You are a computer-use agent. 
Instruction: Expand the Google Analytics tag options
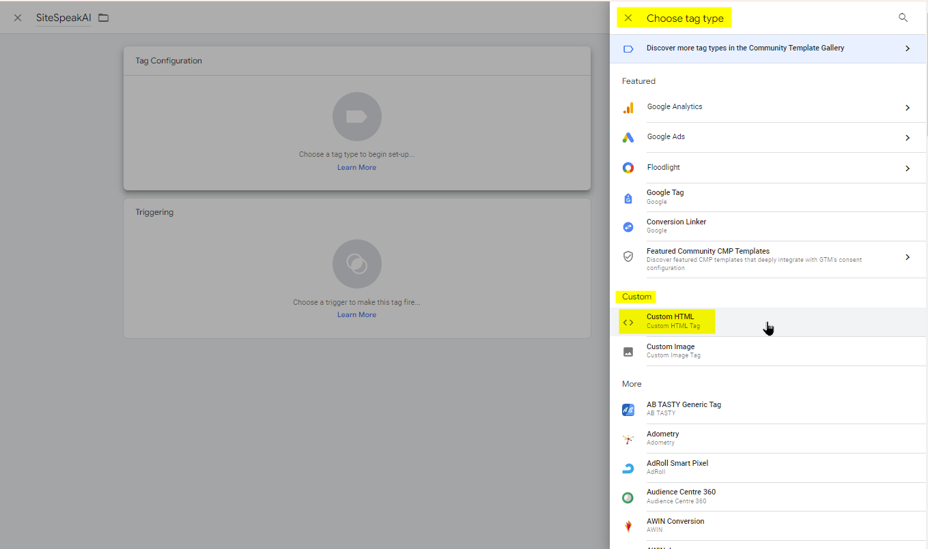(x=908, y=108)
